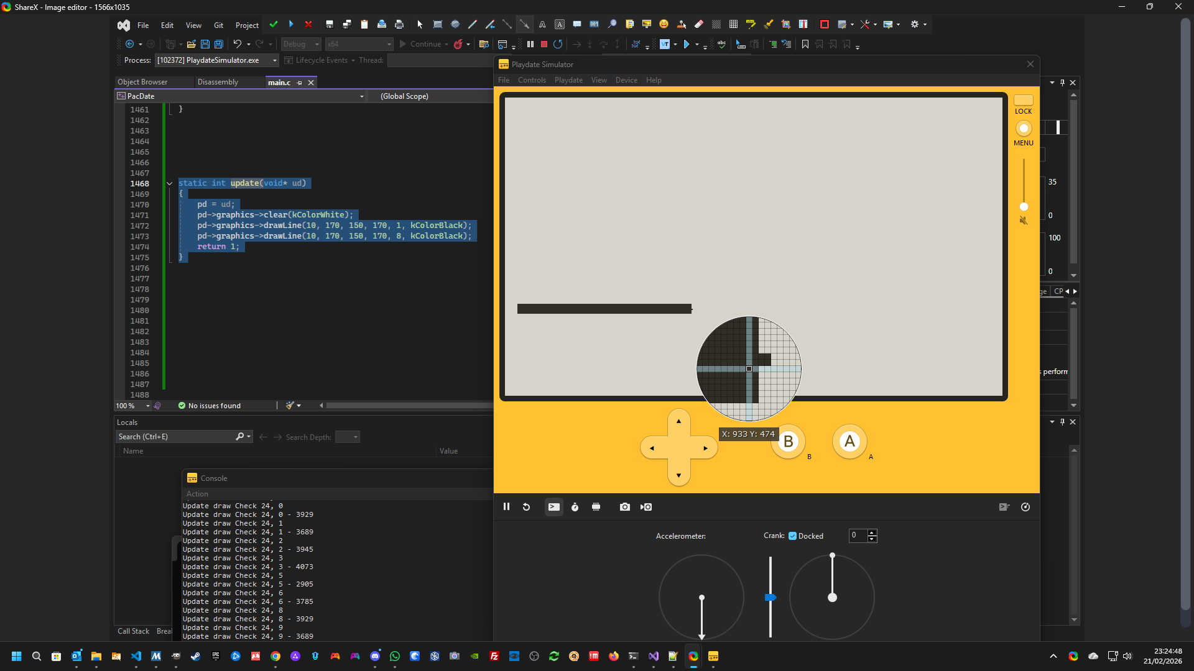The width and height of the screenshot is (1194, 671).
Task: Click the green checkmark run-after-capture icon
Action: tap(274, 24)
